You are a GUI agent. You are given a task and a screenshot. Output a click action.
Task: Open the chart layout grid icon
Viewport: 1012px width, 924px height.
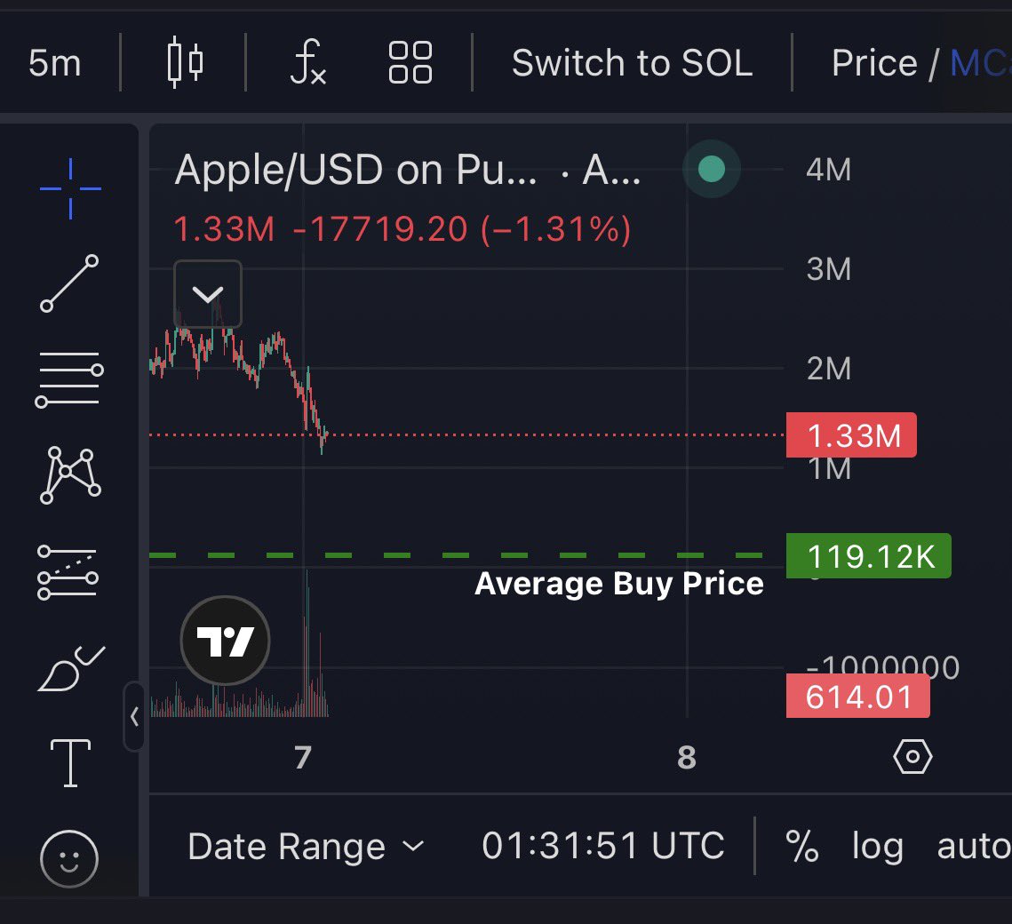410,62
